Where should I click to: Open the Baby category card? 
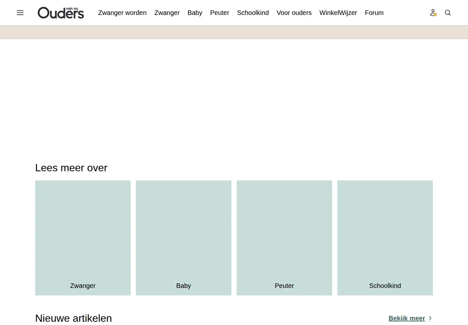point(184,238)
